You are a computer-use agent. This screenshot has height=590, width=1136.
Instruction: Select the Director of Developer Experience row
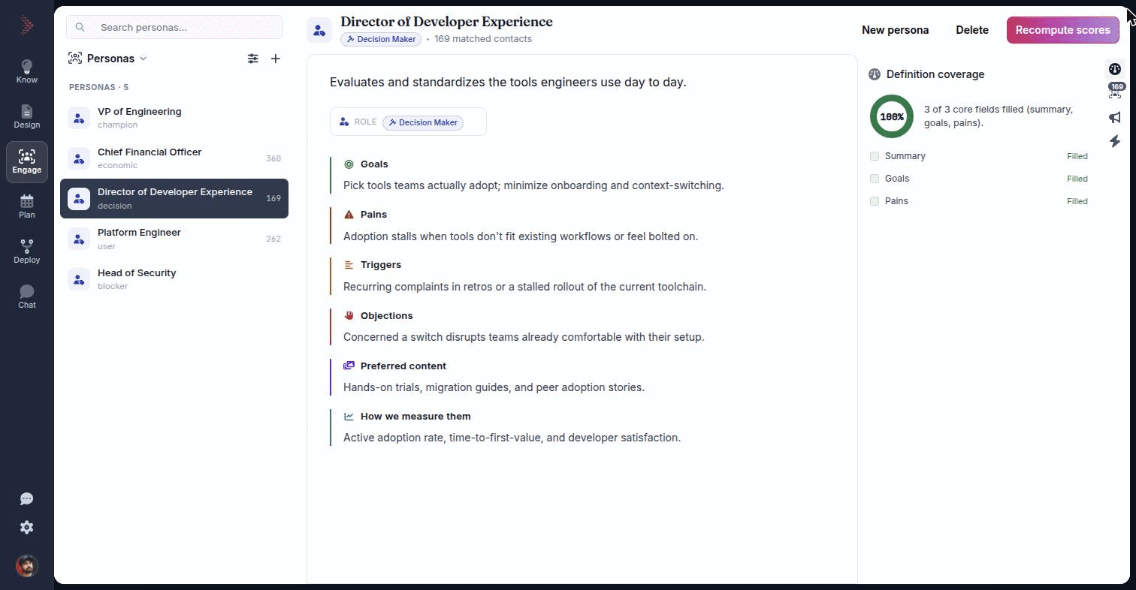point(174,199)
